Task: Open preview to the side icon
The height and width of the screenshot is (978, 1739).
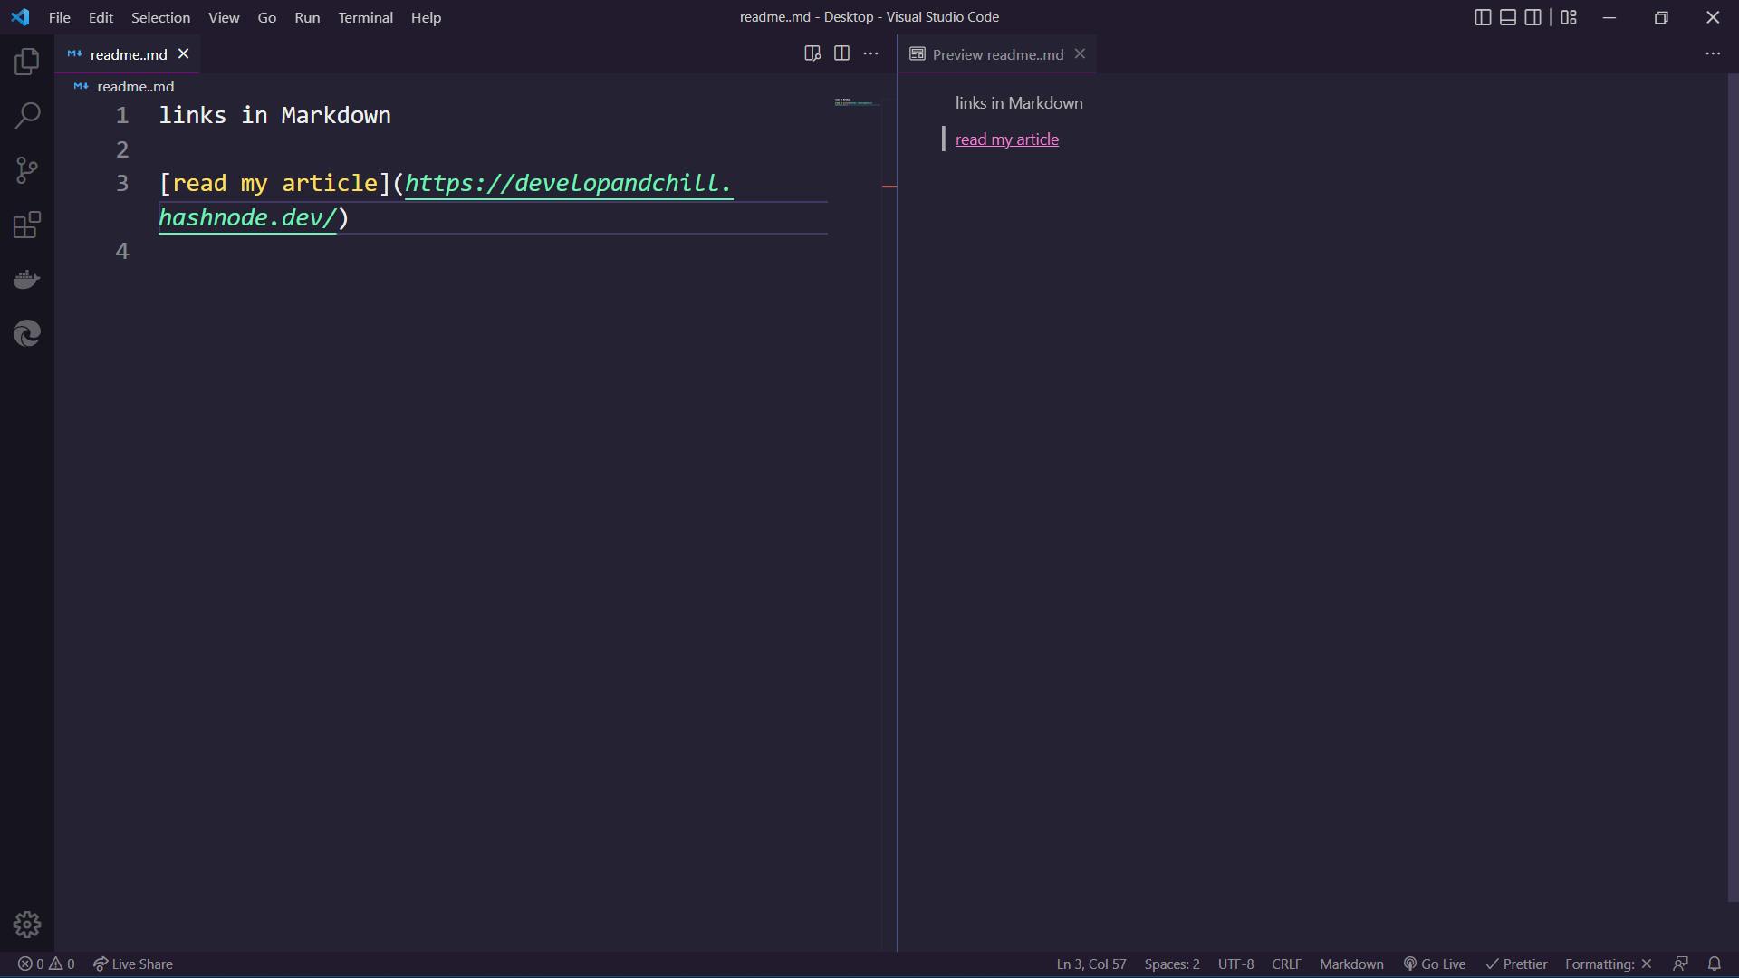Action: pos(812,53)
